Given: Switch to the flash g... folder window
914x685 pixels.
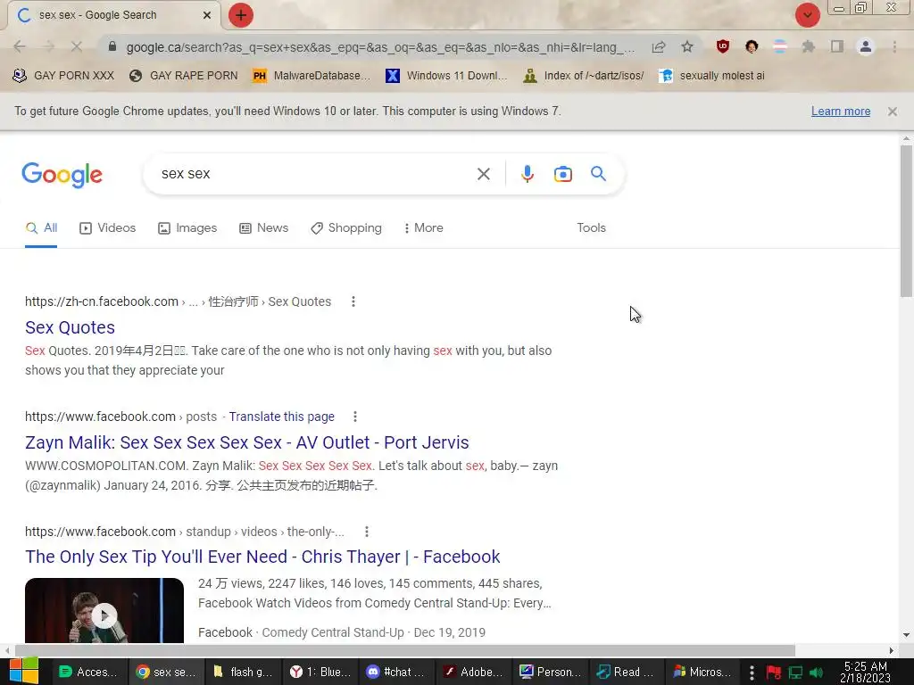Looking at the screenshot, I should click(x=244, y=672).
